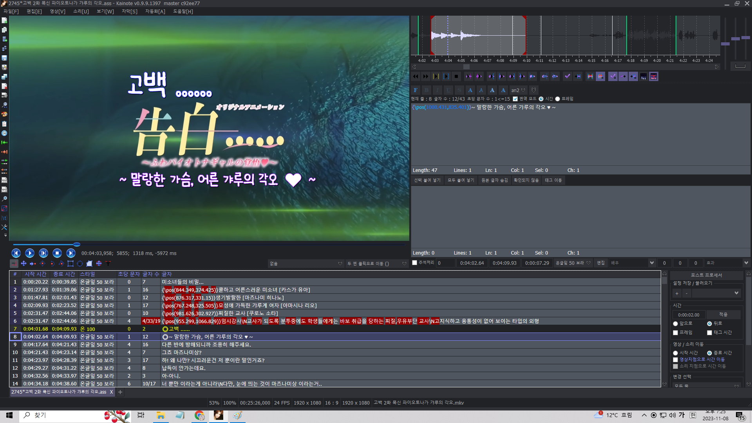752x423 pixels.
Task: Collapse the 포스트 프로세서 panel header
Action: click(x=707, y=275)
